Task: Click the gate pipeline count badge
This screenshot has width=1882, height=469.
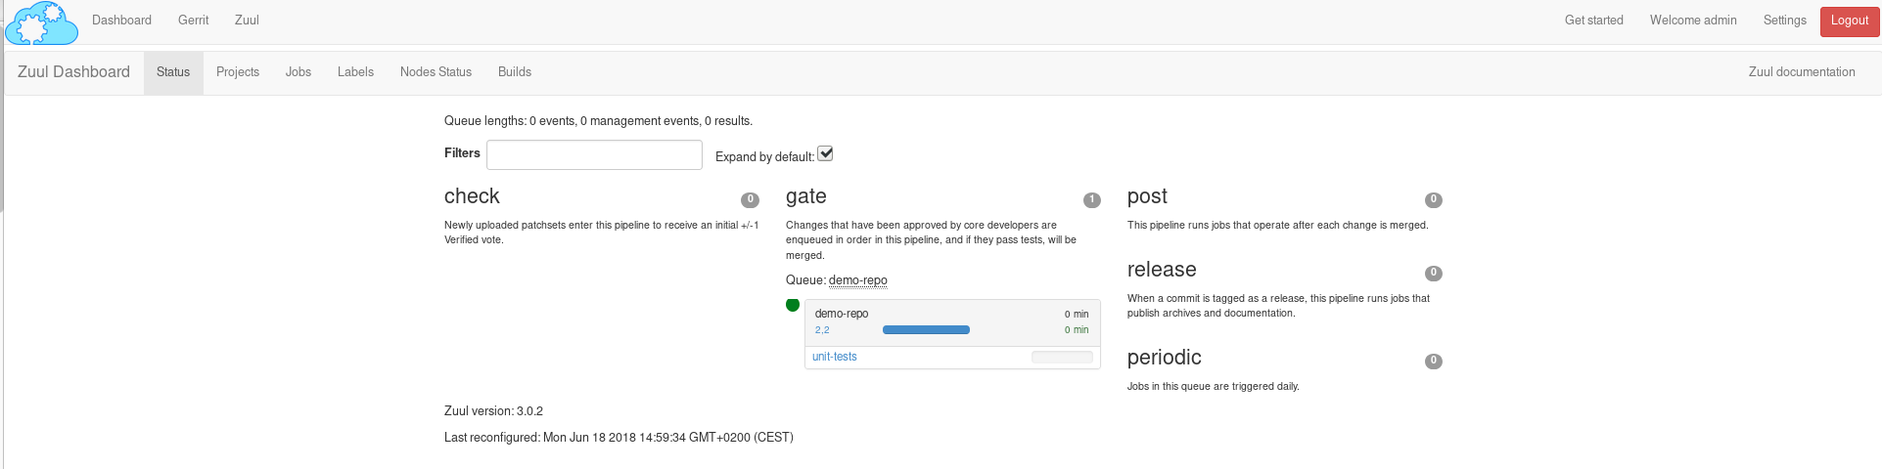Action: (x=1091, y=200)
